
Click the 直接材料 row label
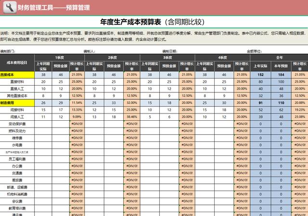pos(17,82)
